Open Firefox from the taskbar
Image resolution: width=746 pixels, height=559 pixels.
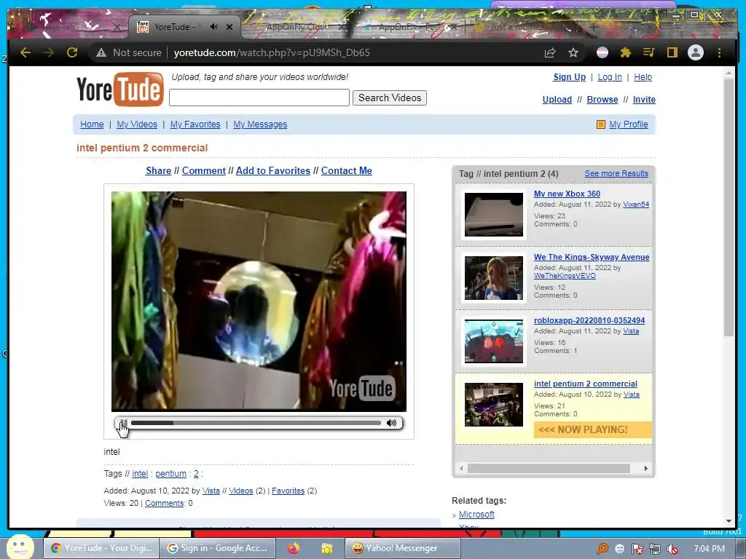pyautogui.click(x=294, y=548)
